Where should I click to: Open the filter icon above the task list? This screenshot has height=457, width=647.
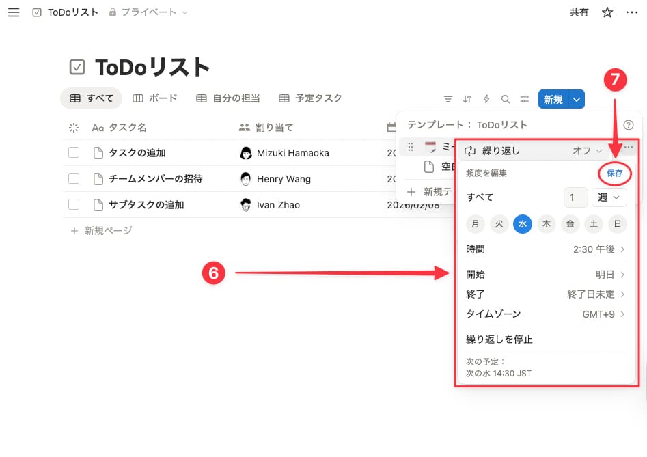pos(449,99)
